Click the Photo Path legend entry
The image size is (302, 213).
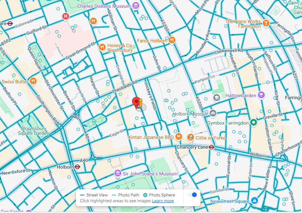pyautogui.click(x=126, y=195)
